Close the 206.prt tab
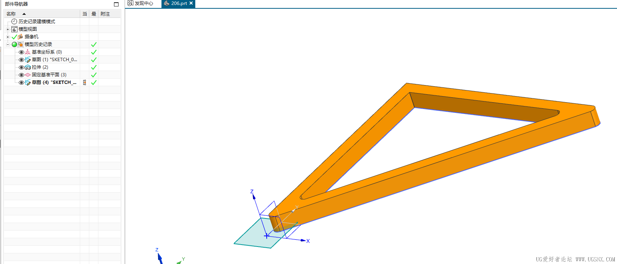 point(191,3)
